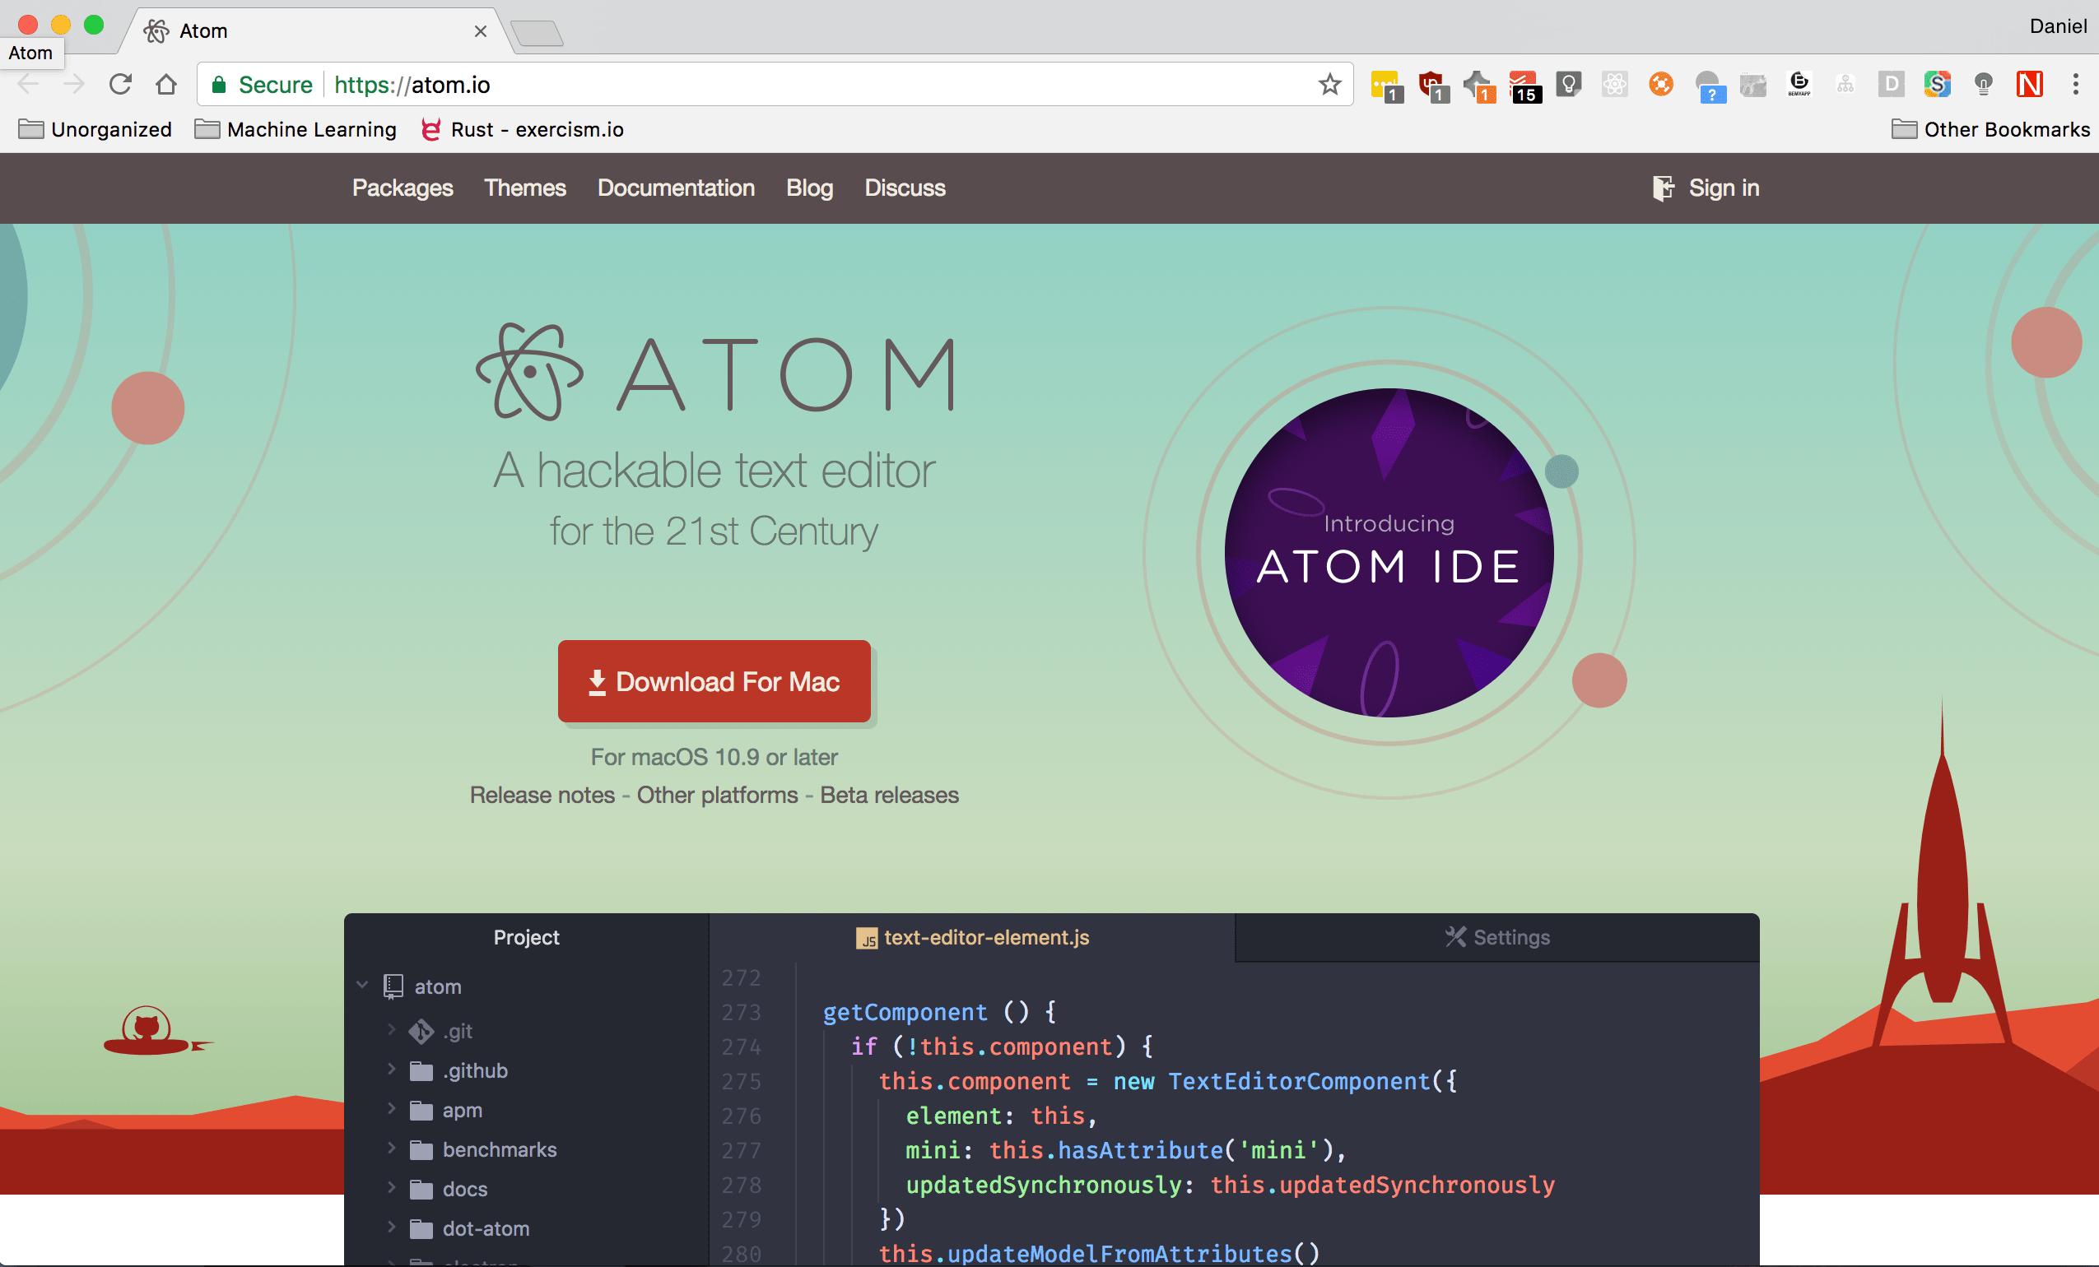
Task: Switch to the Settings editor tab
Action: click(x=1496, y=937)
